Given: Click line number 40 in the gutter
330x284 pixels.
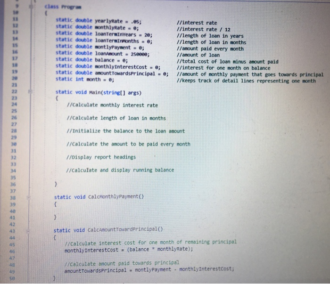Looking at the screenshot, I should point(13,211).
